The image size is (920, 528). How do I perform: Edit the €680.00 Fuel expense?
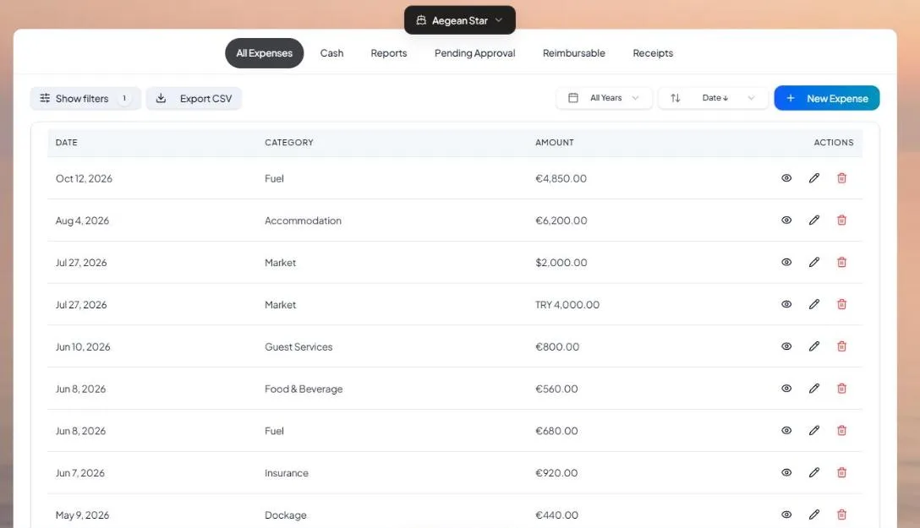coord(813,431)
